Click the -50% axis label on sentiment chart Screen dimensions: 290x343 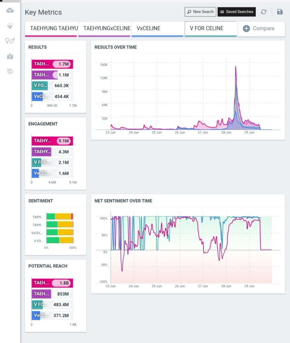click(x=104, y=265)
